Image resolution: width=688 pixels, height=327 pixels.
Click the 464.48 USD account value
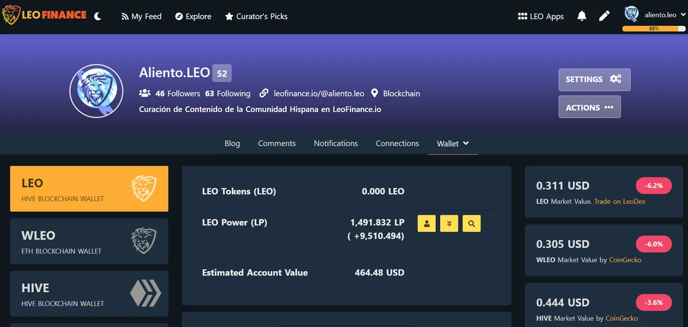tap(379, 273)
